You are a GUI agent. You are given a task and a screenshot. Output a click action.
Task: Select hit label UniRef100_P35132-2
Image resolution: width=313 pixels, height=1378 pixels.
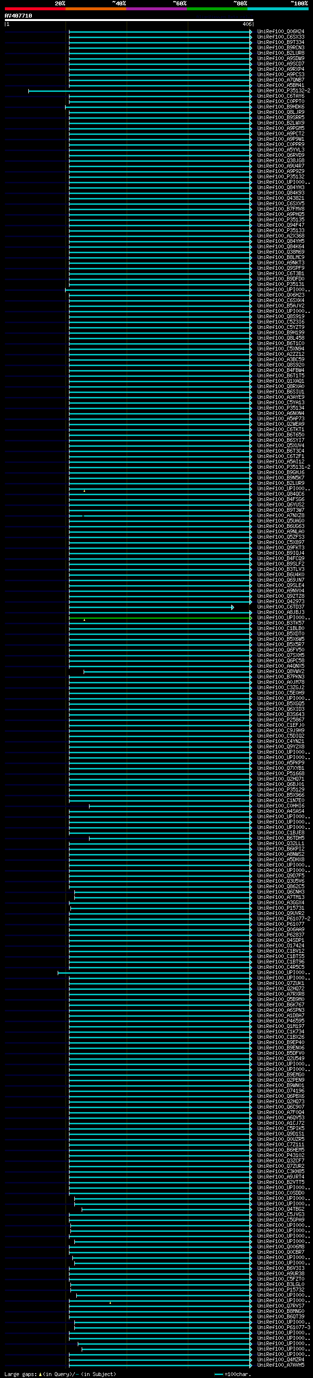[x=284, y=91]
